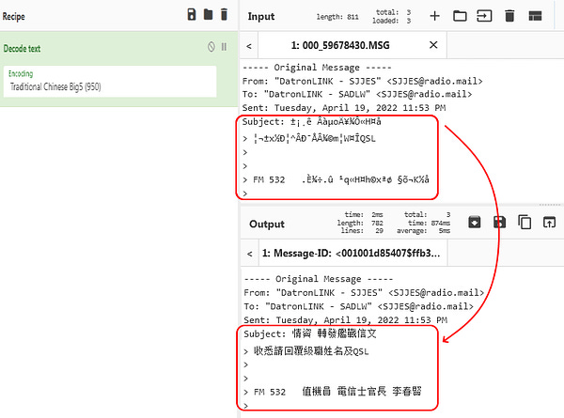Image resolution: width=564 pixels, height=418 pixels.
Task: Click output 'Sent: Tuesday, April 19' line
Action: [345, 320]
